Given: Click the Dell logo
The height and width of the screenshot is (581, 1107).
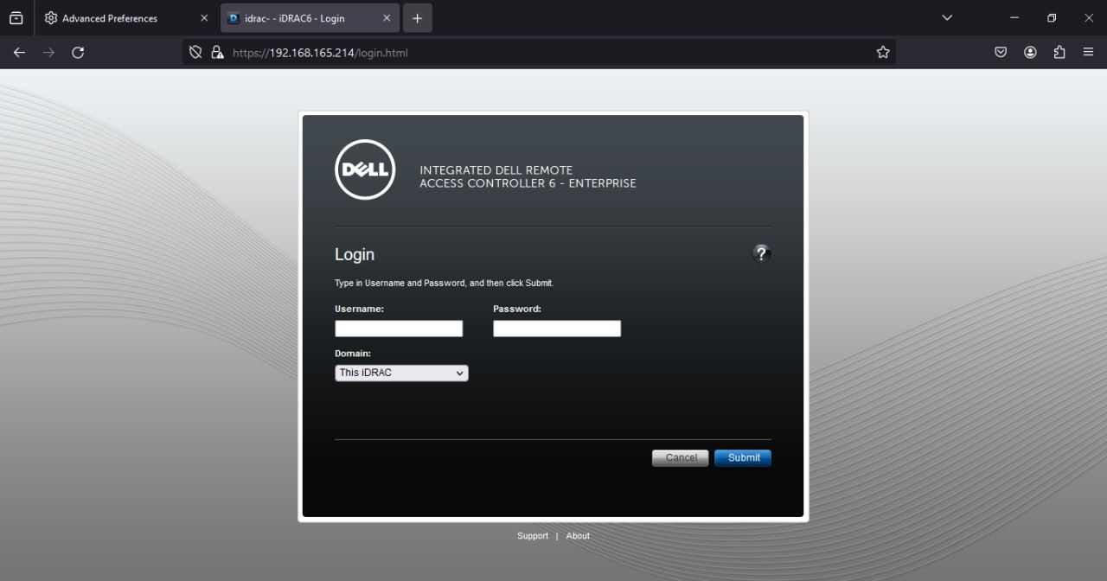Looking at the screenshot, I should point(364,169).
